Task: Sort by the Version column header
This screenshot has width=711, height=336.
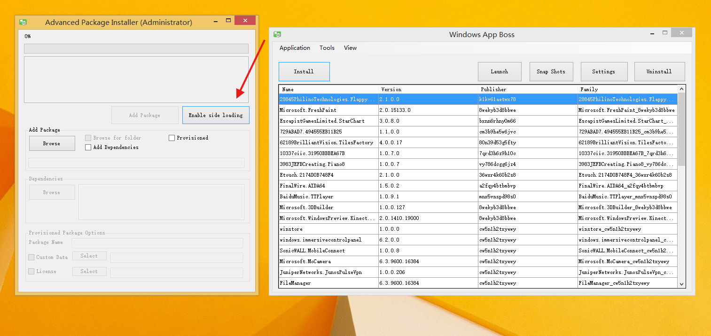Action: tap(428, 89)
